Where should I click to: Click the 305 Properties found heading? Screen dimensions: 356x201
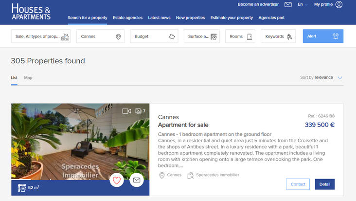click(x=48, y=61)
